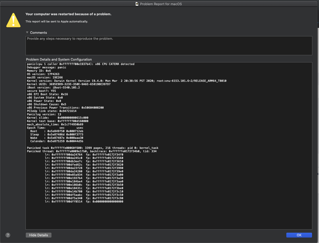
Task: Click backtrace line lr 0xfffffff00e186b0c
Action: point(84,185)
